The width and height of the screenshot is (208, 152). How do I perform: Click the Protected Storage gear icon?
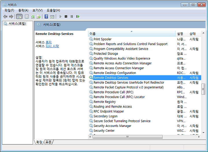click(x=91, y=53)
